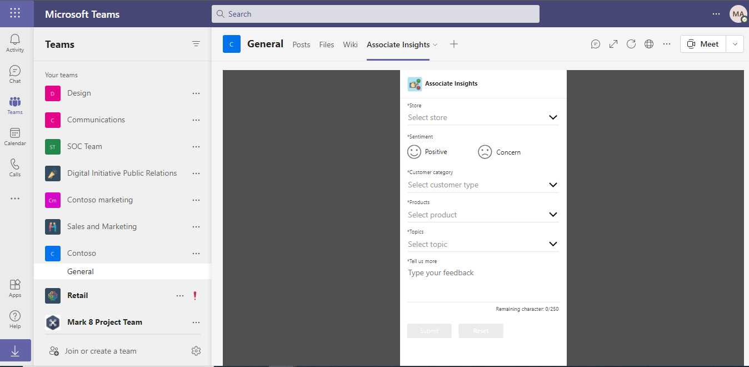This screenshot has height=367, width=749.
Task: Open more options for Communications team
Action: pyautogui.click(x=196, y=120)
